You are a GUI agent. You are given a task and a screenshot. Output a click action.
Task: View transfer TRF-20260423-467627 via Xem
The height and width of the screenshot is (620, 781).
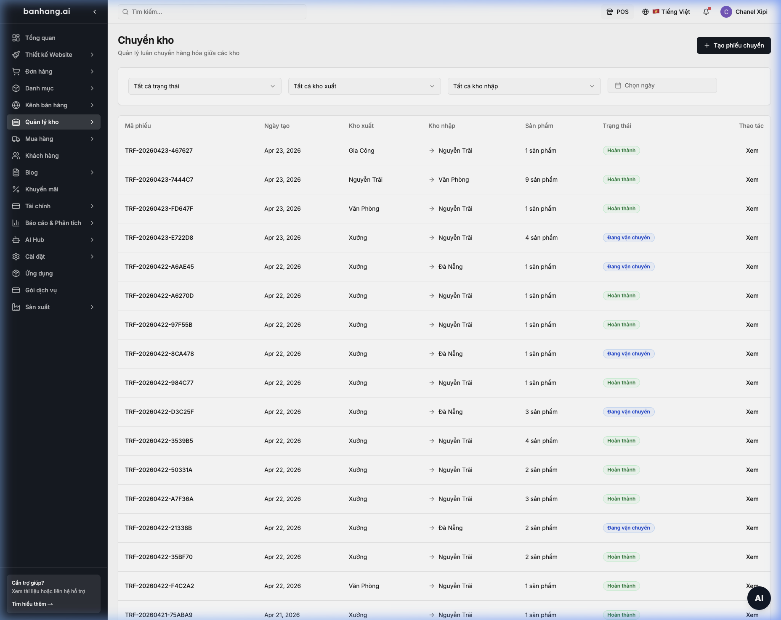tap(752, 151)
